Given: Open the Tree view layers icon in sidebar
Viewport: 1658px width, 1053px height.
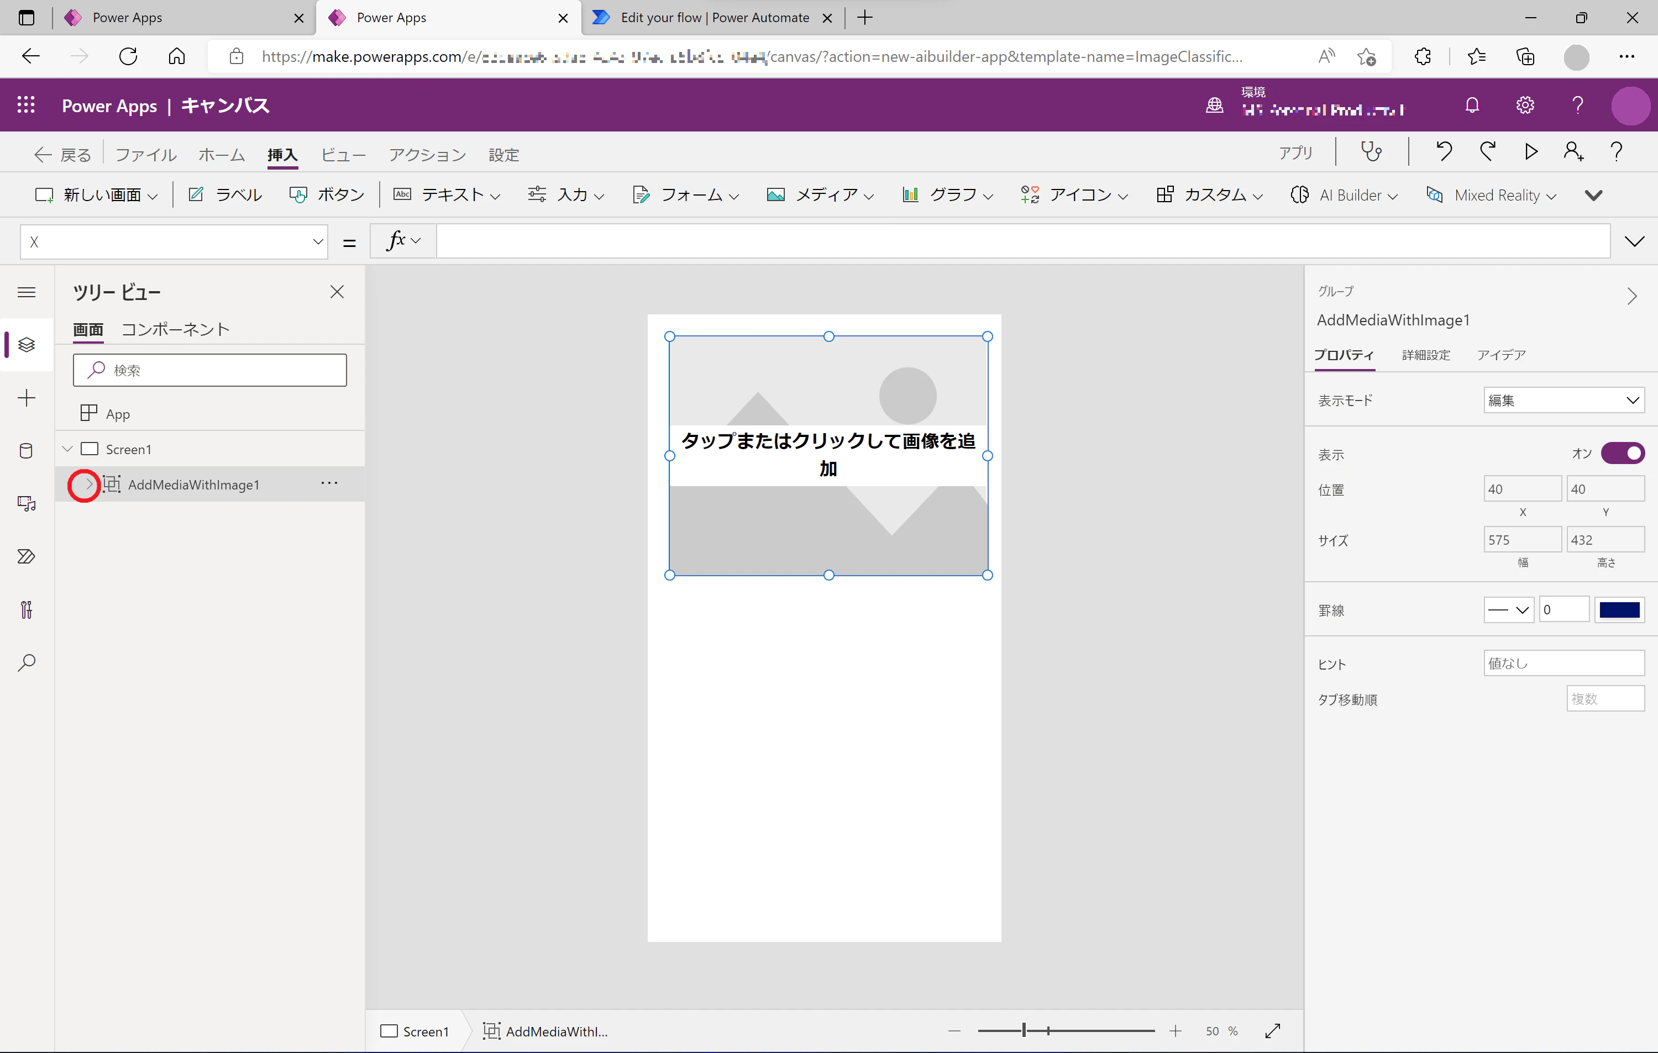Looking at the screenshot, I should pyautogui.click(x=27, y=345).
